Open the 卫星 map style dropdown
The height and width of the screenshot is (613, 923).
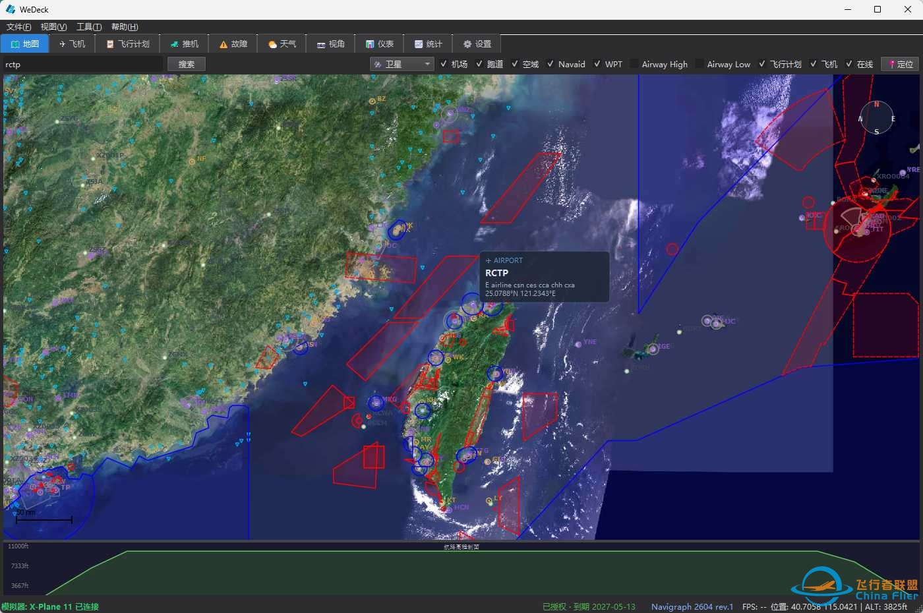tap(402, 64)
